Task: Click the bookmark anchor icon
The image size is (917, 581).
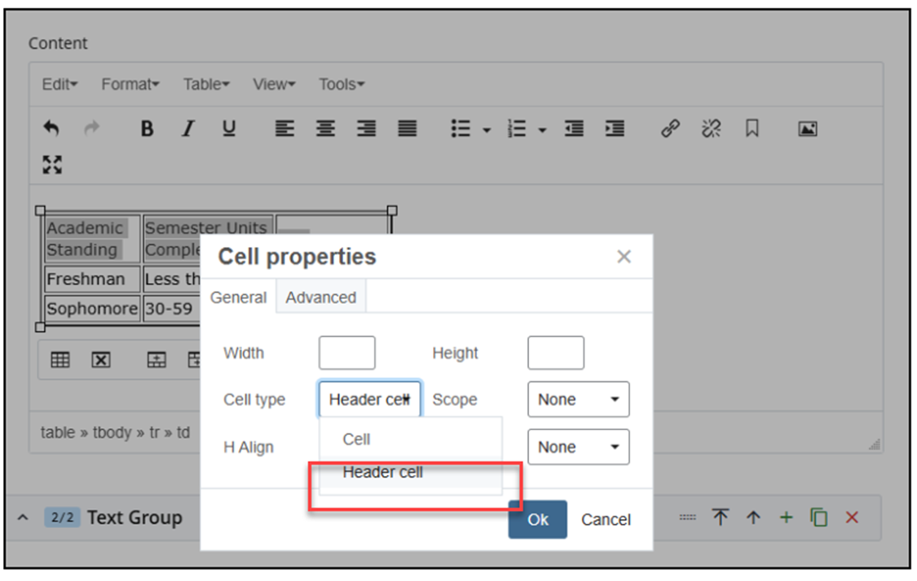Action: (752, 129)
